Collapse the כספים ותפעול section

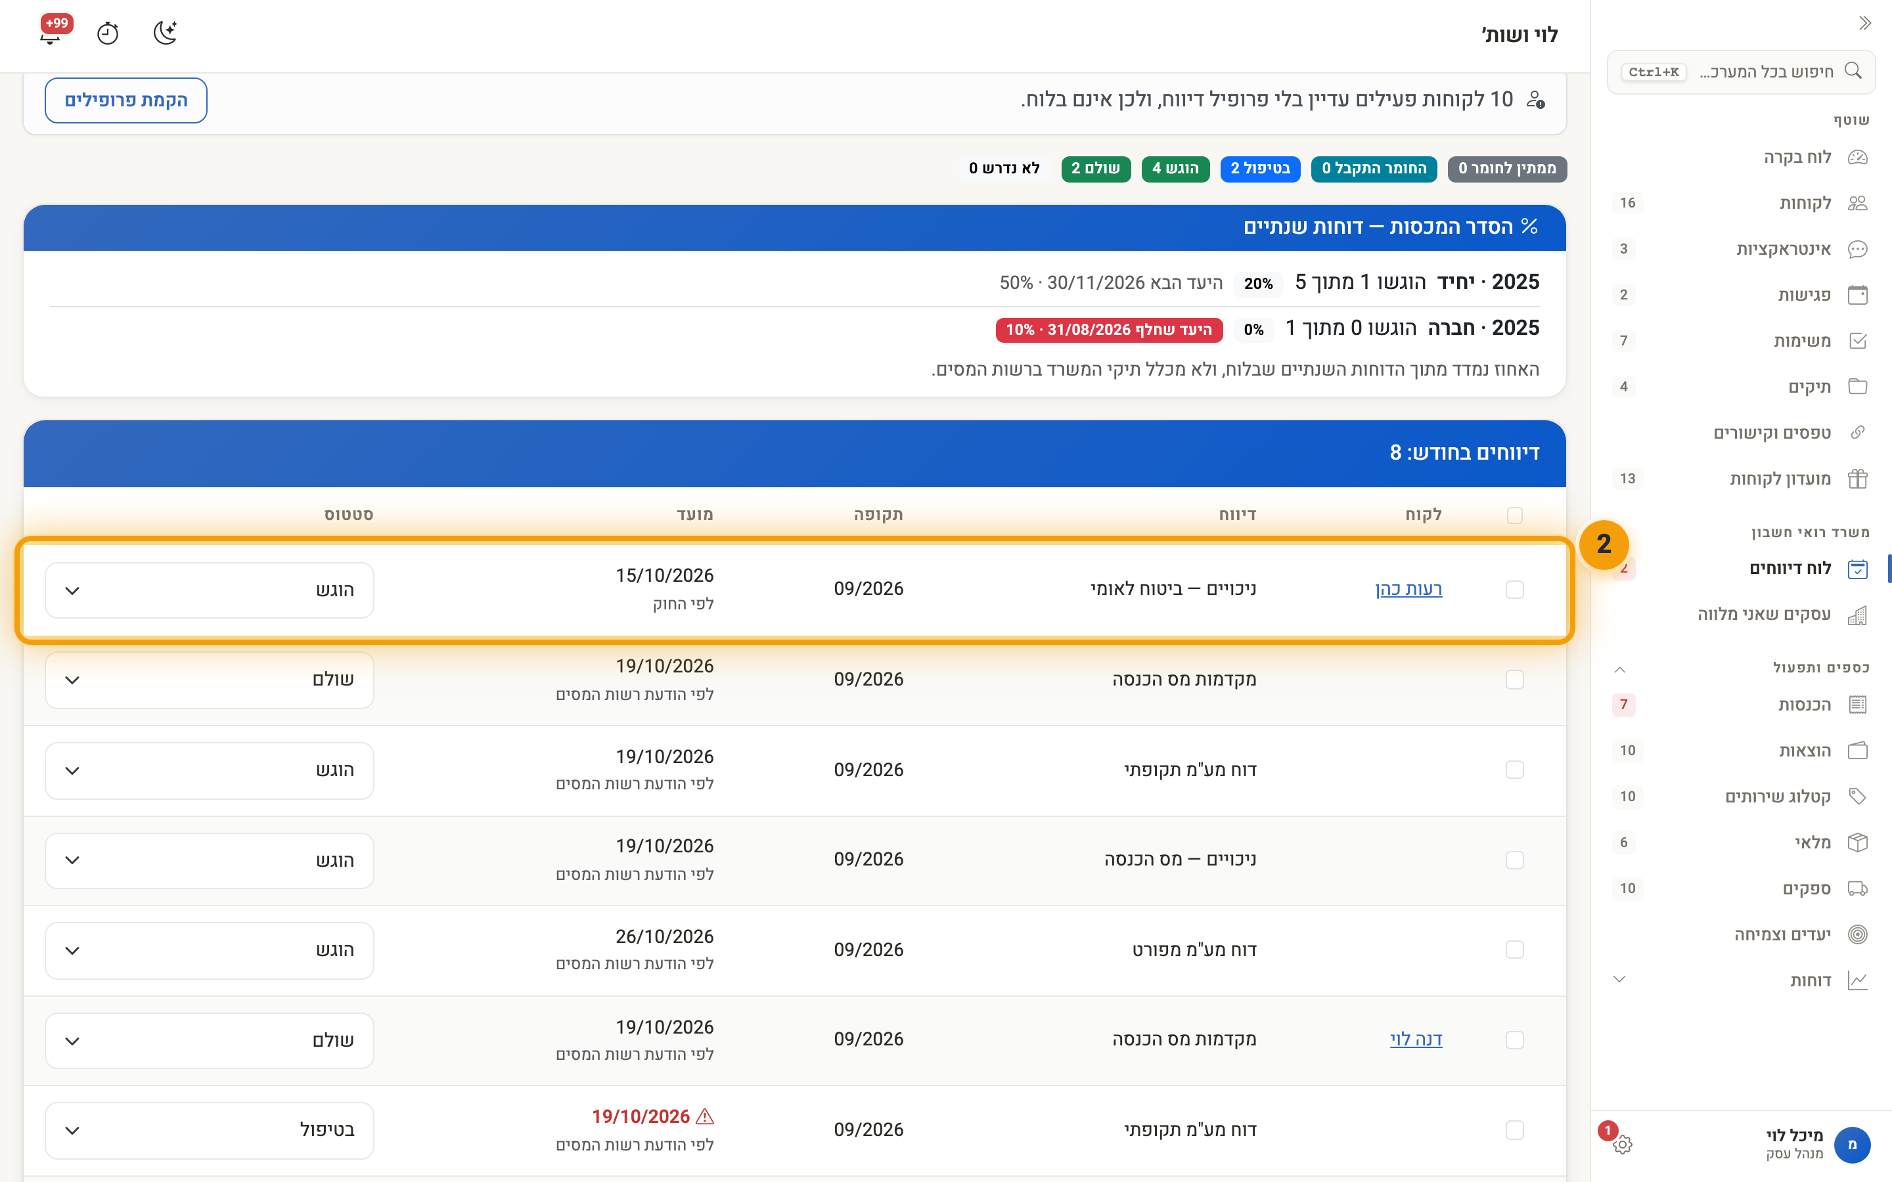[x=1620, y=669]
